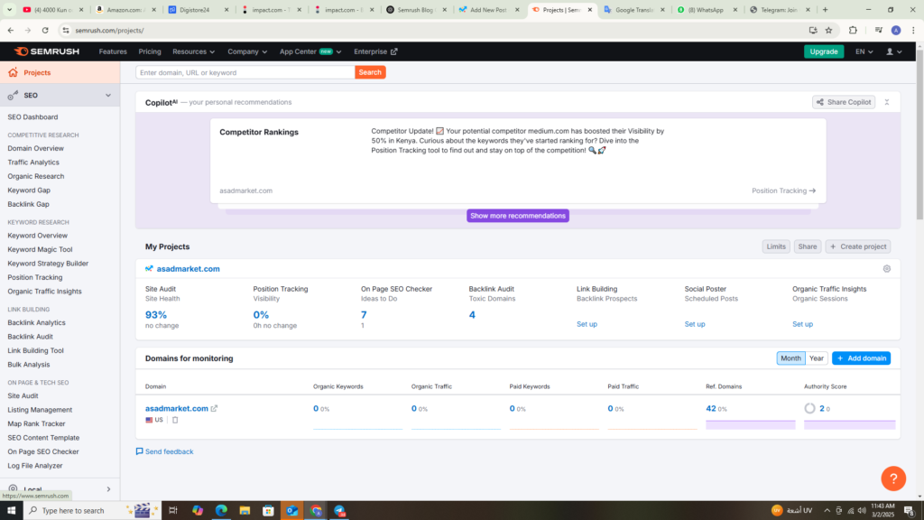This screenshot has height=520, width=924.
Task: Open Outlook from taskbar
Action: click(292, 511)
